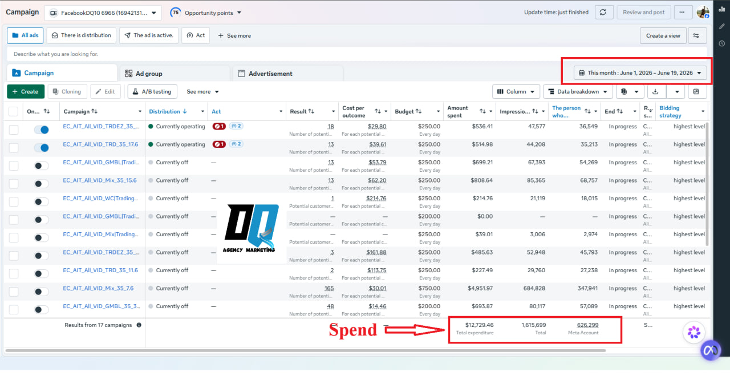Enable the EC_AIT_All_VID_Mix_35_15.6 campaign toggle
This screenshot has width=730, height=384.
coord(41,184)
